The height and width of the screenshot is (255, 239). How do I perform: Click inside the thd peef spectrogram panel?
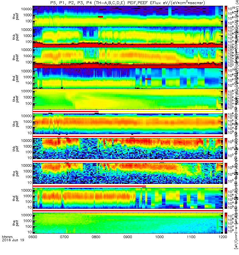(x=128, y=78)
